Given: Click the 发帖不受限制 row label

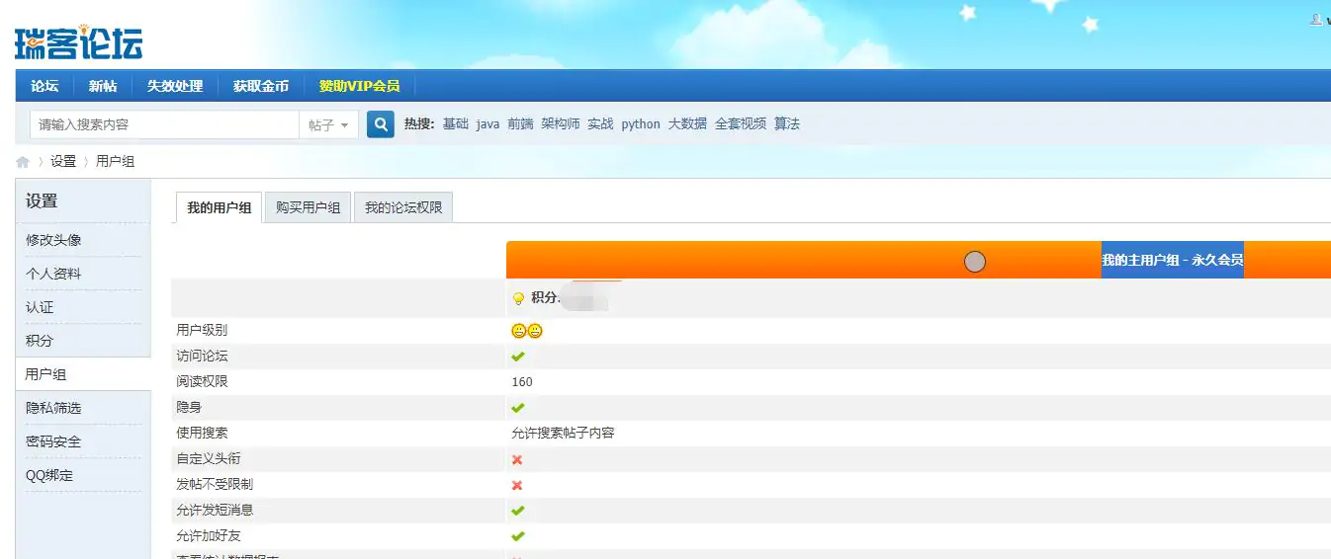Looking at the screenshot, I should point(215,484).
